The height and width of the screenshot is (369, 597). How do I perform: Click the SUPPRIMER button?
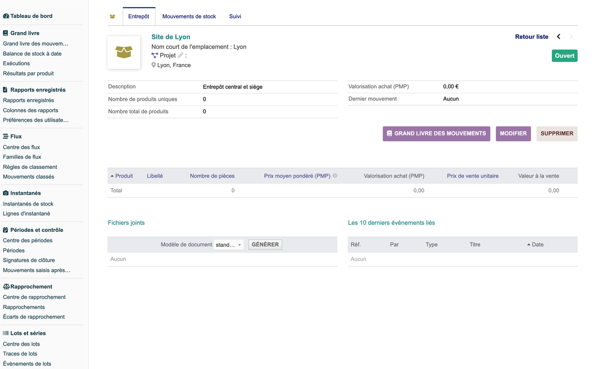[557, 134]
